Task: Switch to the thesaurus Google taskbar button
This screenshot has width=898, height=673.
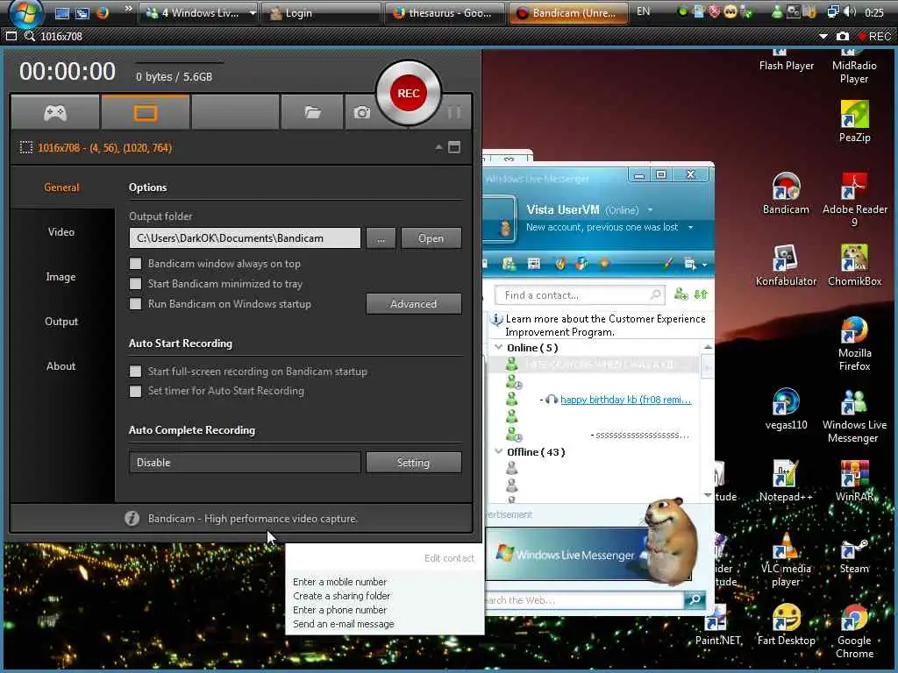Action: click(444, 12)
